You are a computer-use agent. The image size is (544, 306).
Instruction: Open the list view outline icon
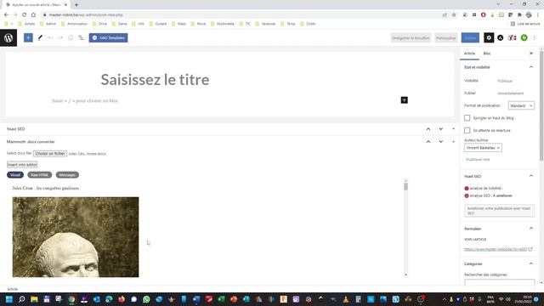pyautogui.click(x=81, y=37)
